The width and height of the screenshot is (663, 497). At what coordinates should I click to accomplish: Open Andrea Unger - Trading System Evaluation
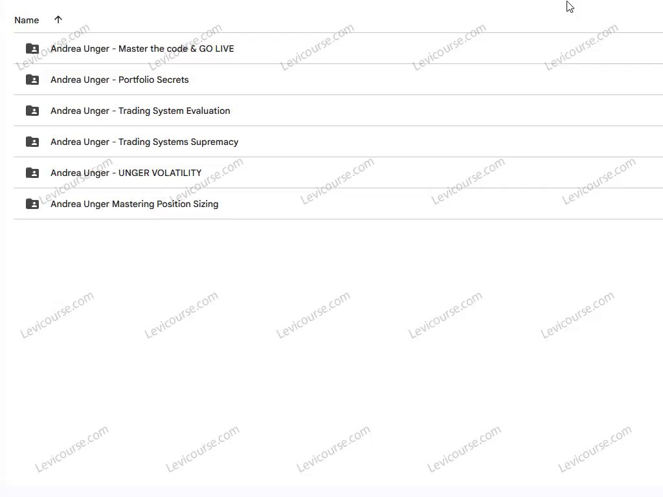click(140, 111)
